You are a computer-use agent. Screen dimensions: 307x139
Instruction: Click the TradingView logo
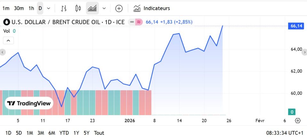point(29,103)
